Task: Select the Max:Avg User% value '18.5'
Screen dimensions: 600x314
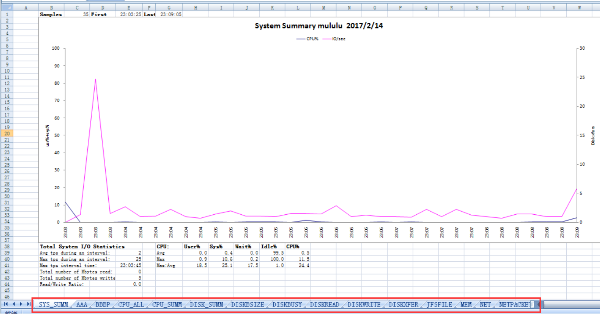Action: [x=195, y=265]
